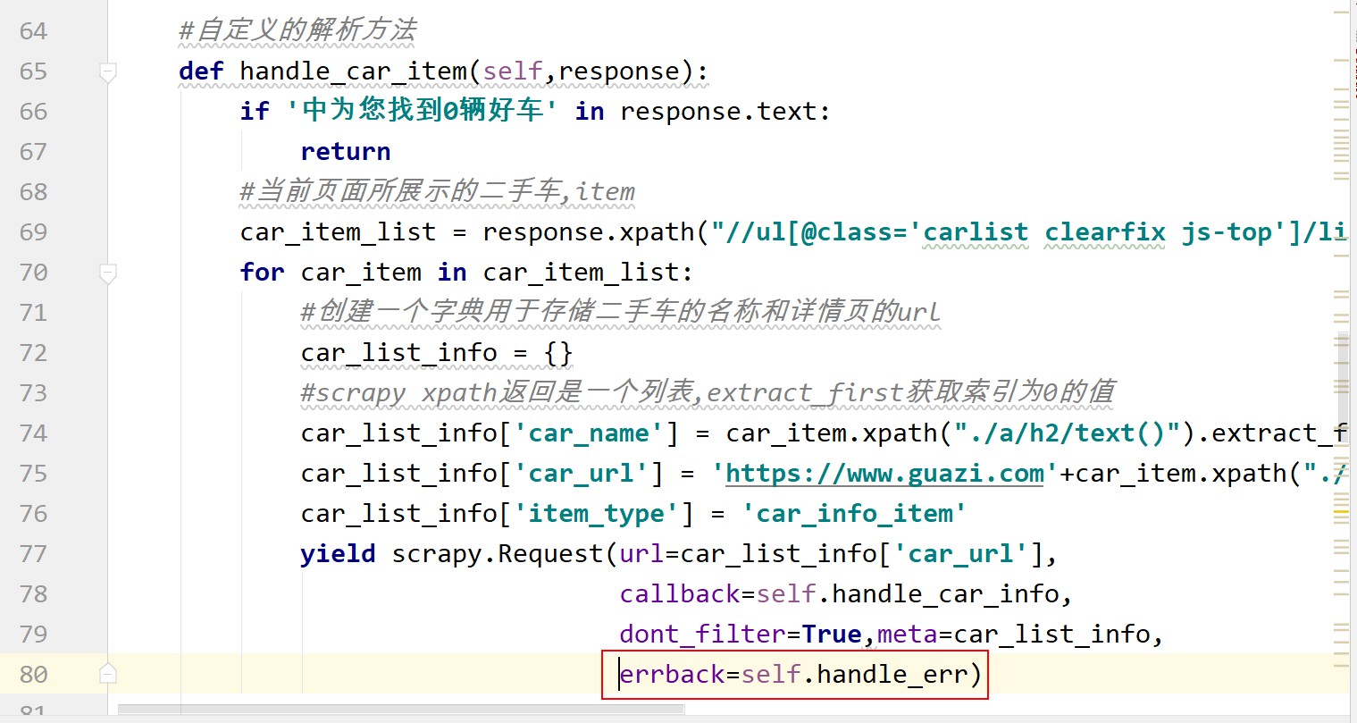Click the horizontal scrollbar at the bottom
This screenshot has width=1357, height=723.
click(401, 710)
